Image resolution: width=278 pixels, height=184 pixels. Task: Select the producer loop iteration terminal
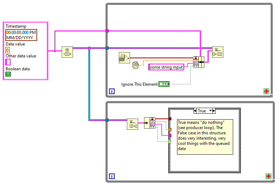pyautogui.click(x=112, y=91)
